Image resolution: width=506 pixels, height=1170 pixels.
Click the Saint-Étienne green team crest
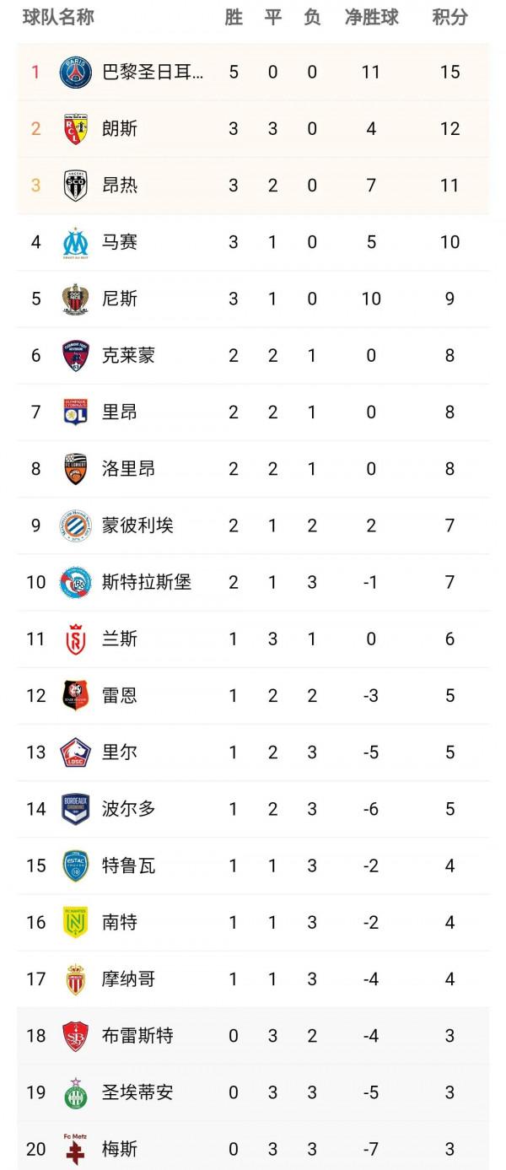click(76, 1092)
